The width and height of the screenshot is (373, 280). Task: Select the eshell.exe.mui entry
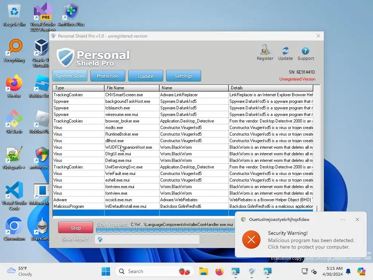(183, 180)
